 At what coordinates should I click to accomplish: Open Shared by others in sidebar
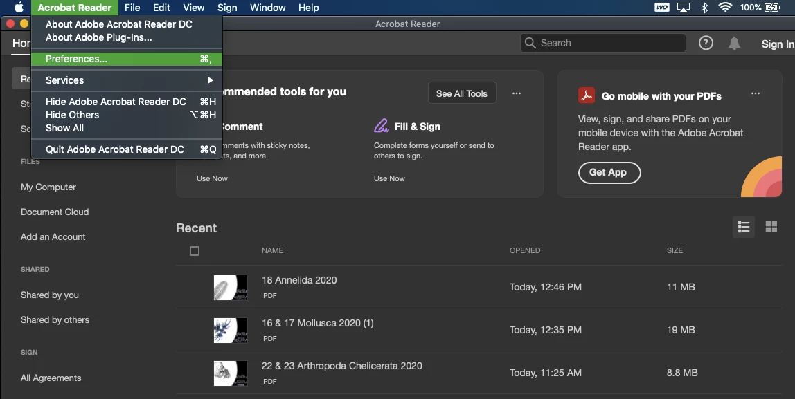pos(55,319)
